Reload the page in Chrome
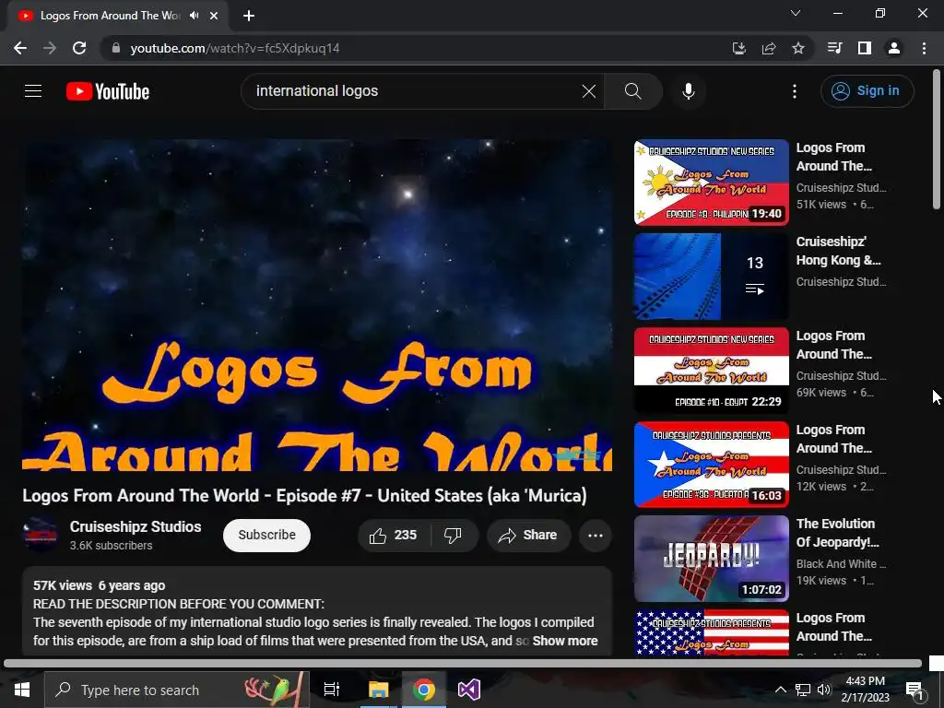 click(79, 48)
